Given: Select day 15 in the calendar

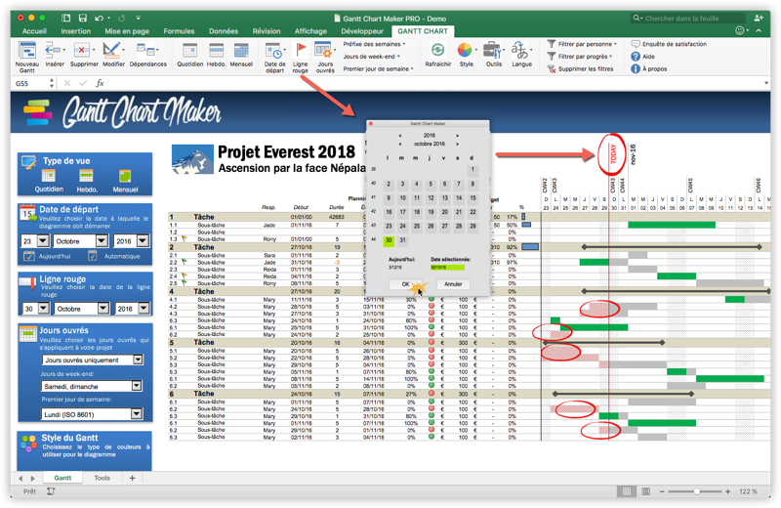Looking at the screenshot, I should pos(473,198).
